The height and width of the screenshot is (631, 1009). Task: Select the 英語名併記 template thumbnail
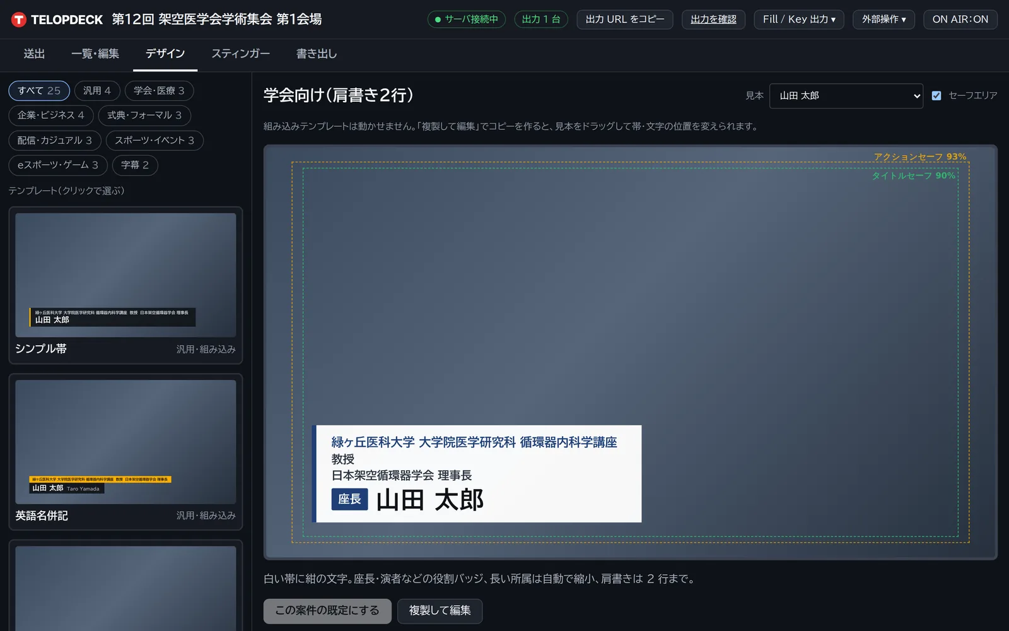125,442
